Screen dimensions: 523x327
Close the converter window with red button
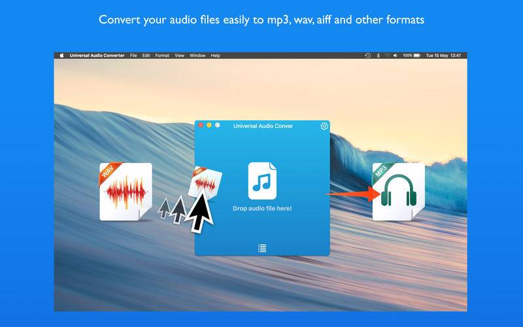coord(201,125)
